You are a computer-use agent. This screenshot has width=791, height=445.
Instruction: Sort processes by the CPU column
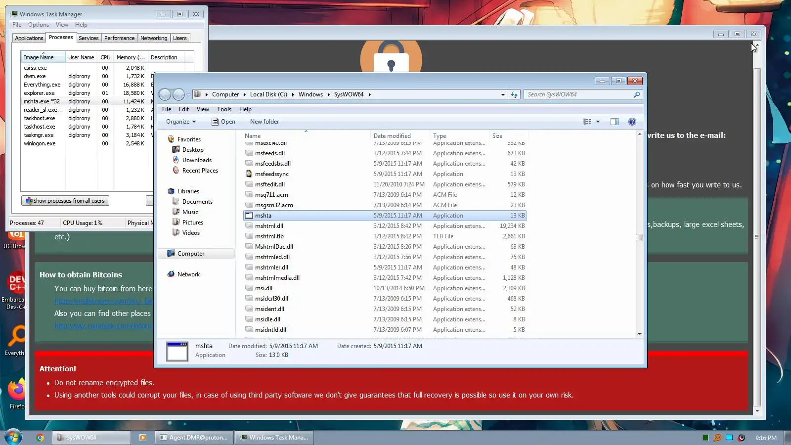pos(105,57)
